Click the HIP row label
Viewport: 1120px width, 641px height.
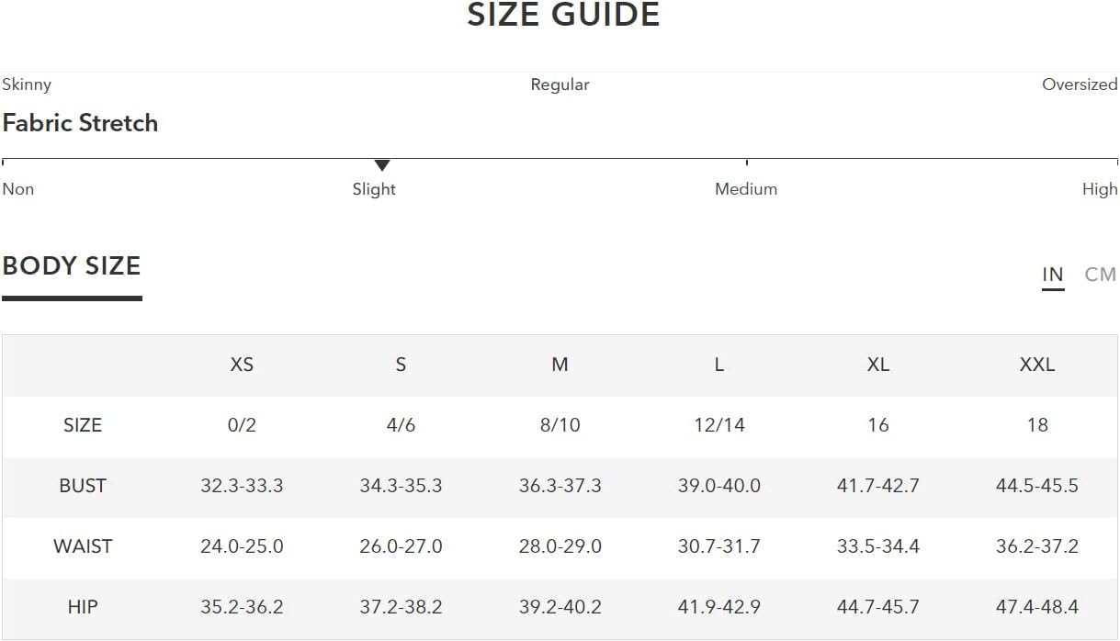tap(83, 607)
